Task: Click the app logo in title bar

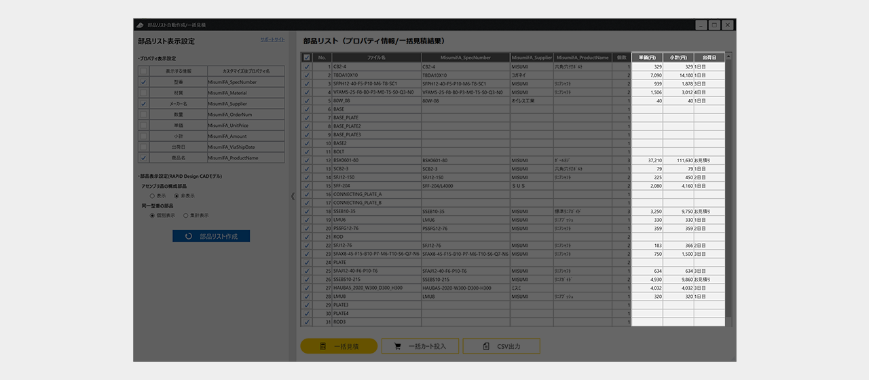Action: coord(140,25)
